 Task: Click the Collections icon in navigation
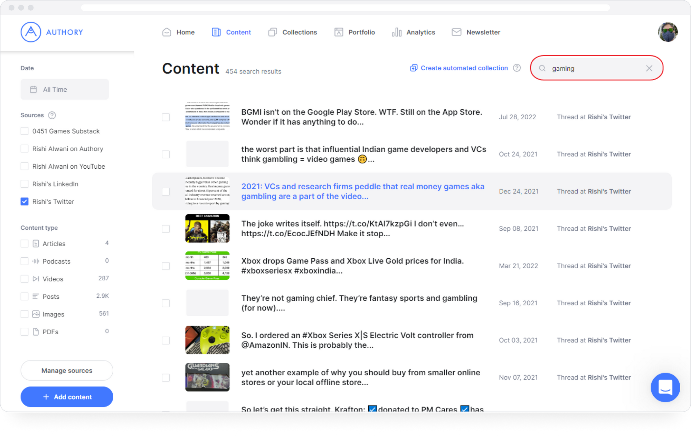point(273,32)
